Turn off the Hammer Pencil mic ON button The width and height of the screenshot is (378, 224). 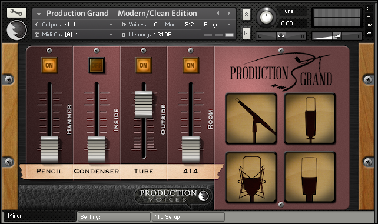click(x=49, y=65)
